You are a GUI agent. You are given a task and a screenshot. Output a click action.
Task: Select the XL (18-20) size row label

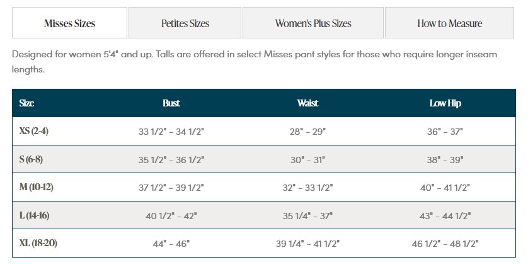38,243
